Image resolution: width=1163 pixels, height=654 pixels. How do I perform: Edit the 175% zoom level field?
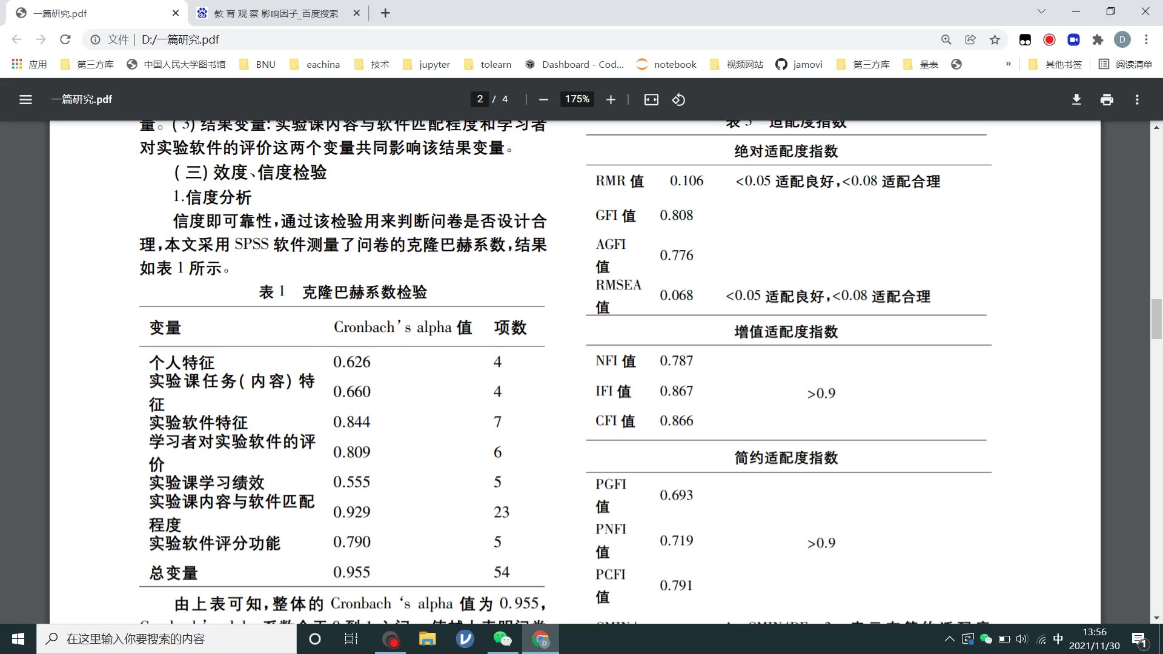[577, 99]
